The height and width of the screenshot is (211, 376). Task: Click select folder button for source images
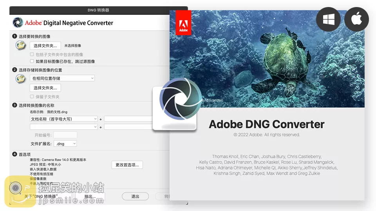(45, 46)
